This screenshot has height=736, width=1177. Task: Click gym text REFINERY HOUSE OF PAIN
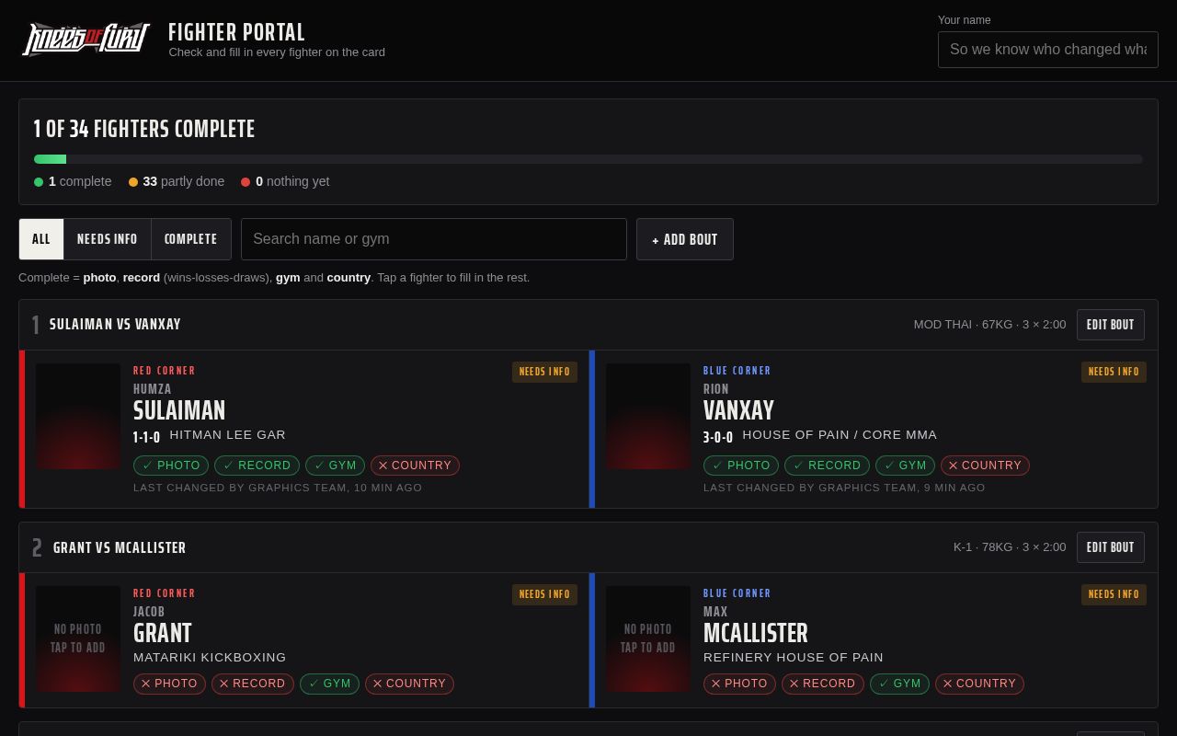pyautogui.click(x=794, y=658)
